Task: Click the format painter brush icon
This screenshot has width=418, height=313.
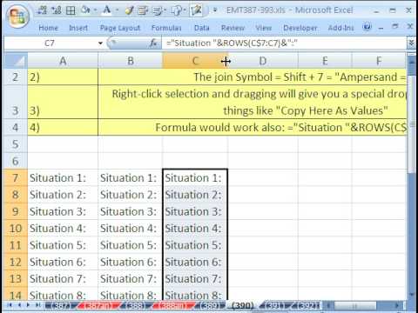Action: (129, 10)
